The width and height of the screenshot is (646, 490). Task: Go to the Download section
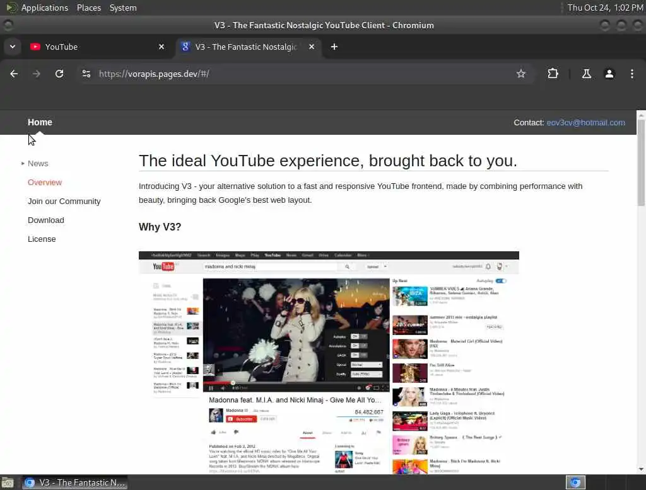[45, 220]
